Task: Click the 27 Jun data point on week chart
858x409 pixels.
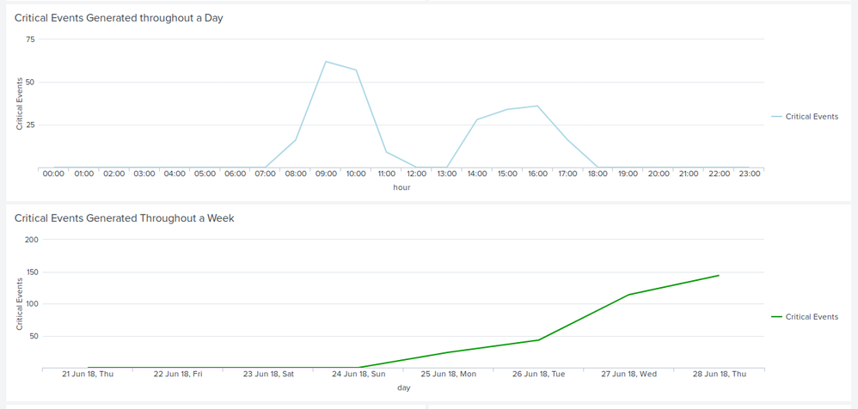Action: 628,295
